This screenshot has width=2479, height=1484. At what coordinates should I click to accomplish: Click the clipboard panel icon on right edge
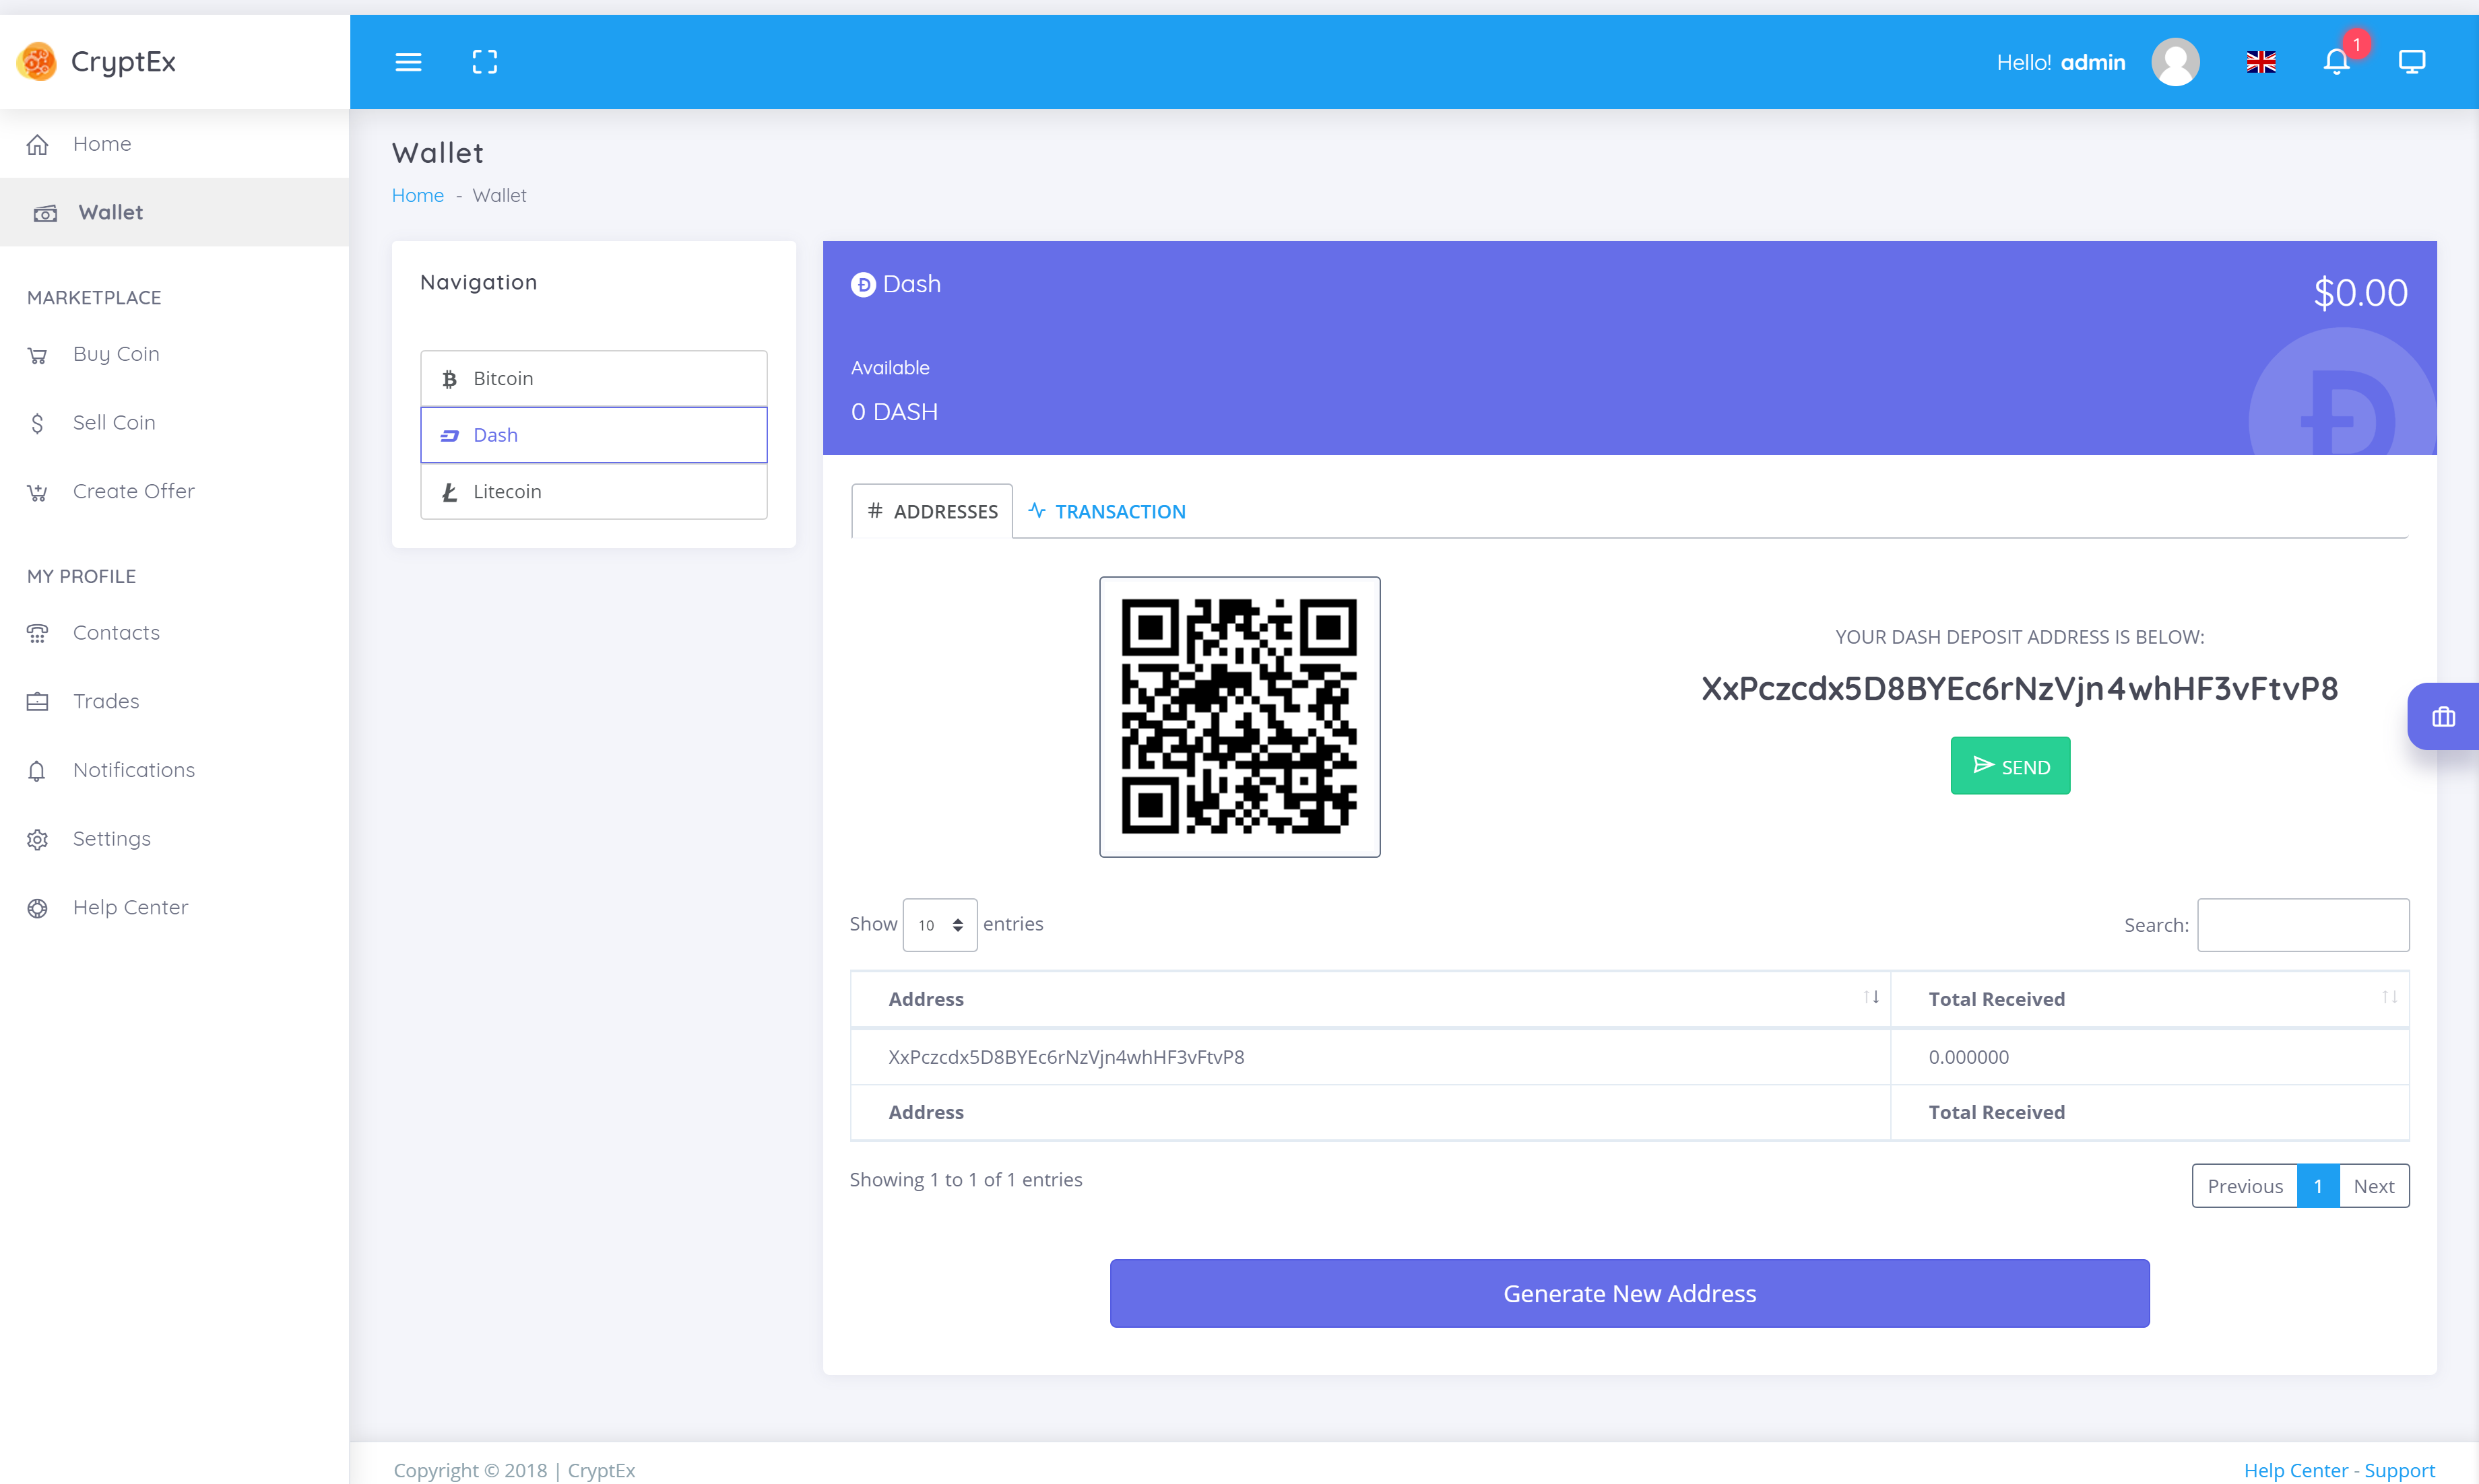click(2444, 716)
